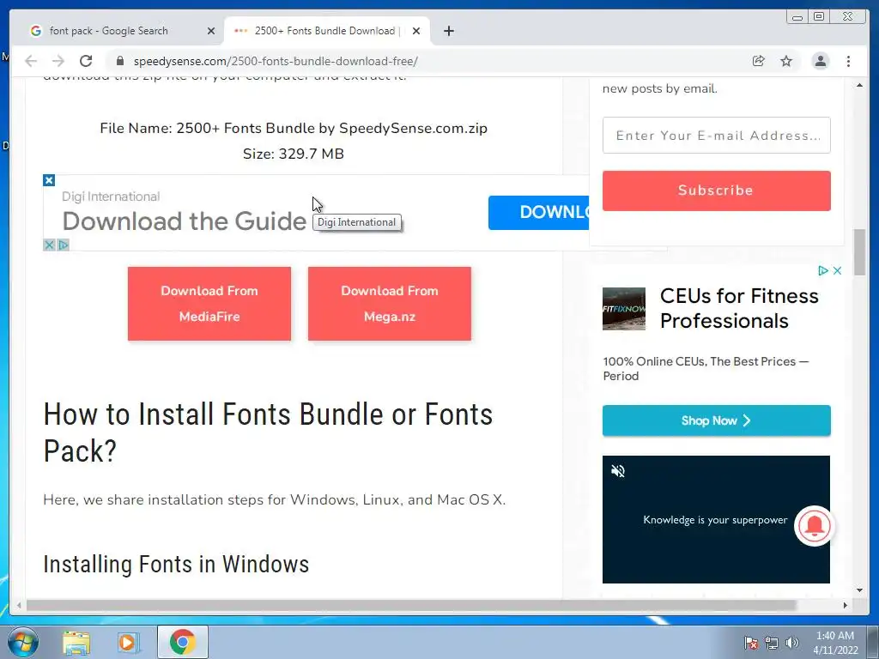Open the network tray icon

click(772, 643)
